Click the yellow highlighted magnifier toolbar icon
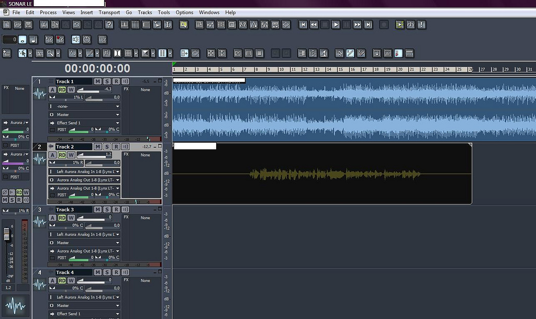536x319 pixels. (184, 25)
